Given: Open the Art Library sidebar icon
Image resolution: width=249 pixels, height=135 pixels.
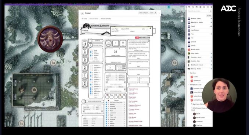Looking at the screenshot, I should (193, 7).
